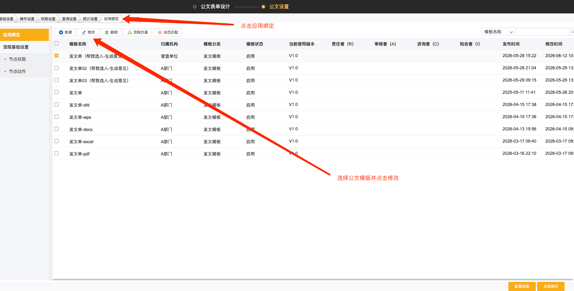Image resolution: width=574 pixels, height=291 pixels.
Task: Tick the 发文单-docx row checkbox
Action: coord(56,129)
